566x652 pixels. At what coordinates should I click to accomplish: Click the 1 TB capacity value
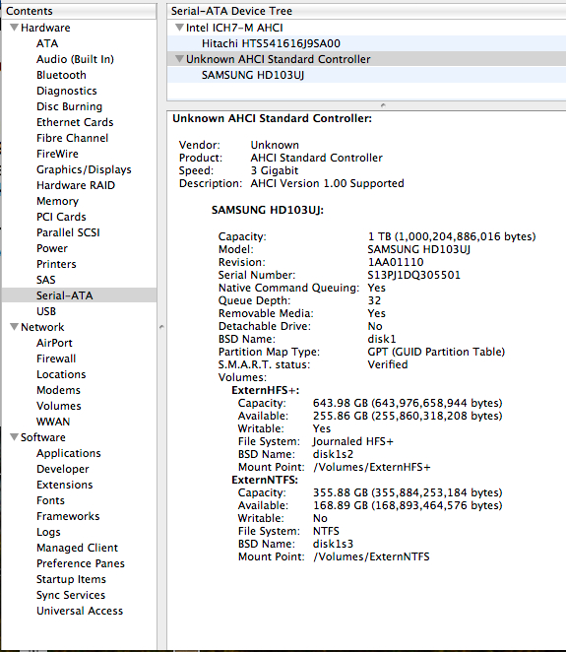(x=452, y=236)
